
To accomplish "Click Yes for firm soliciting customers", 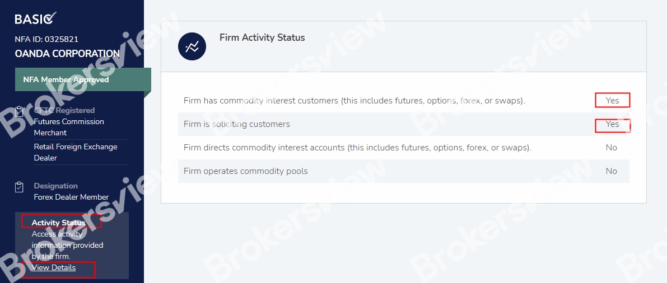I will point(612,124).
